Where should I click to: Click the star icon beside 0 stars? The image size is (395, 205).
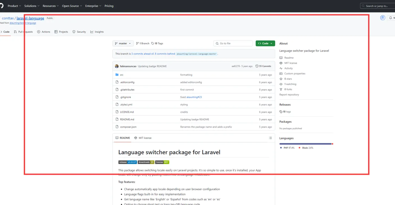click(x=281, y=79)
